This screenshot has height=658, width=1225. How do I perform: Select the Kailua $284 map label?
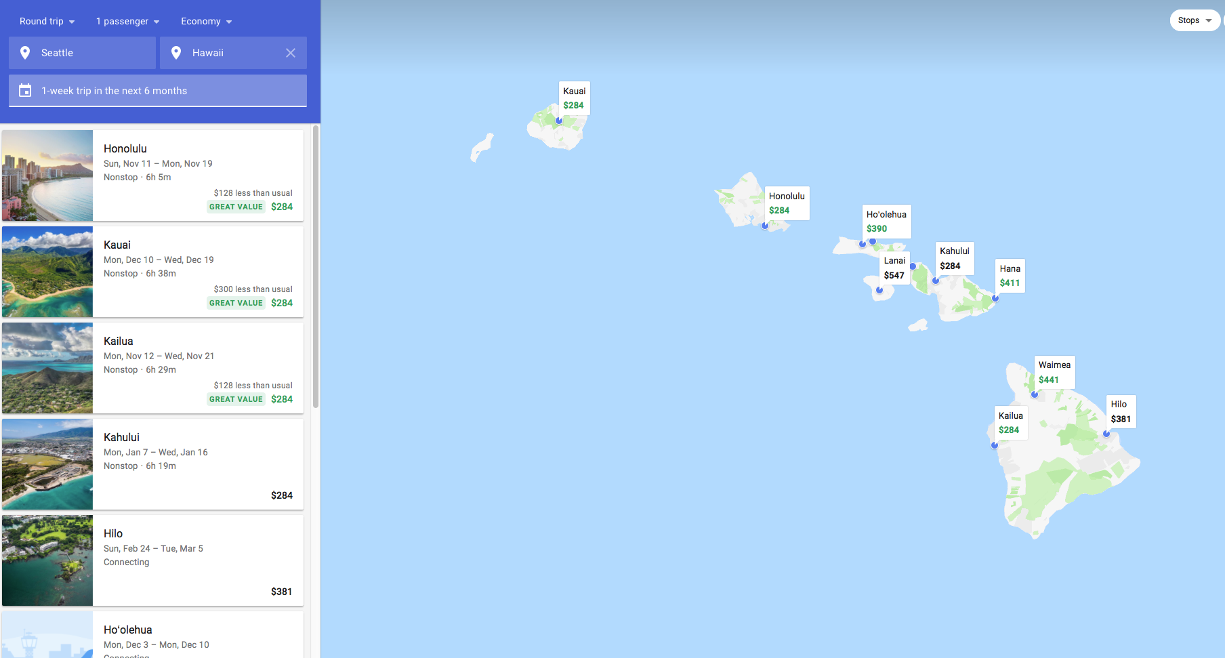coord(1011,423)
